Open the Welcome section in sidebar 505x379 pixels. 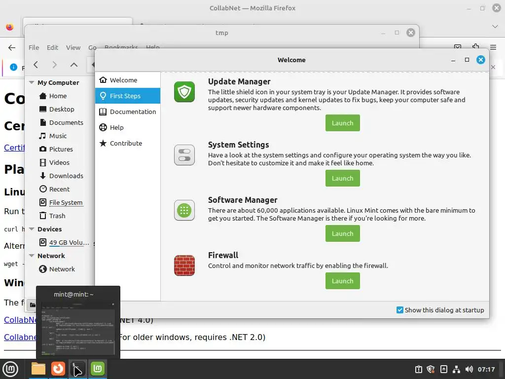(x=128, y=80)
